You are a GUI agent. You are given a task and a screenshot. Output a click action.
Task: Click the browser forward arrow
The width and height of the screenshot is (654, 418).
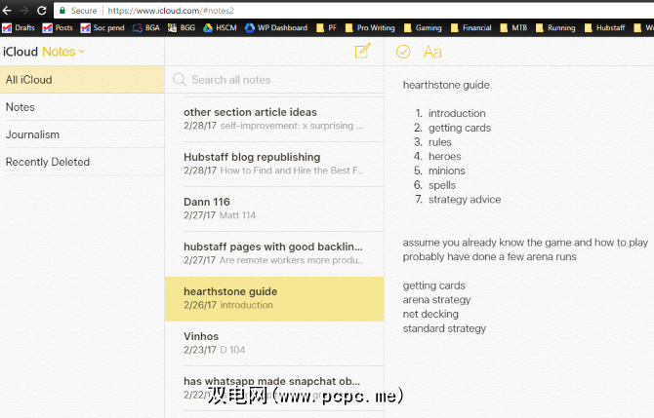click(x=24, y=11)
